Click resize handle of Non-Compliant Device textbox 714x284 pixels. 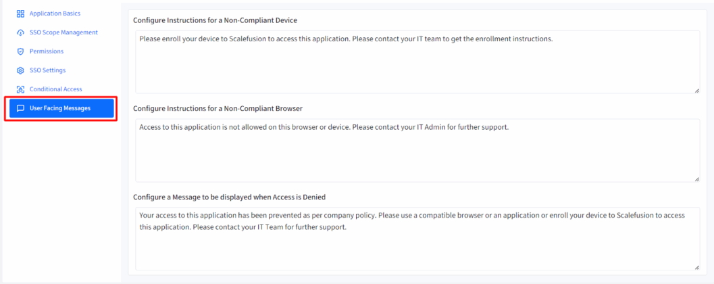pyautogui.click(x=696, y=90)
